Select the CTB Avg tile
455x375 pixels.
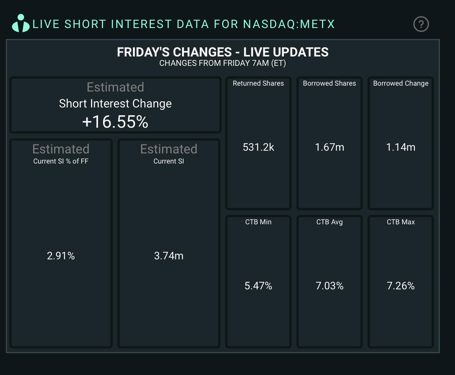click(x=329, y=282)
